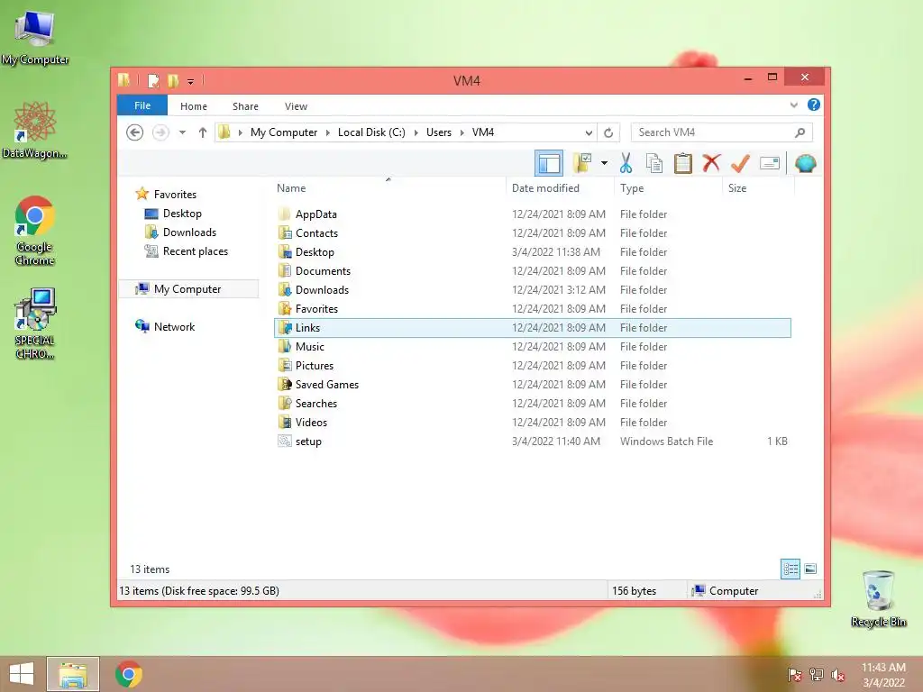Open the recent locations dropdown arrow

(x=182, y=132)
